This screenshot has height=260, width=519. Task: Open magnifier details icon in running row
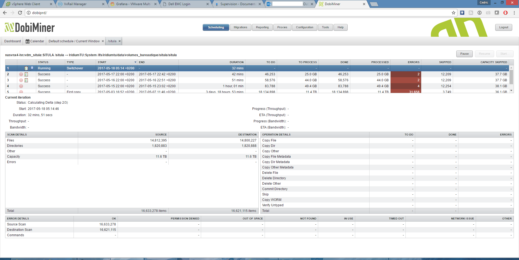coord(32,68)
